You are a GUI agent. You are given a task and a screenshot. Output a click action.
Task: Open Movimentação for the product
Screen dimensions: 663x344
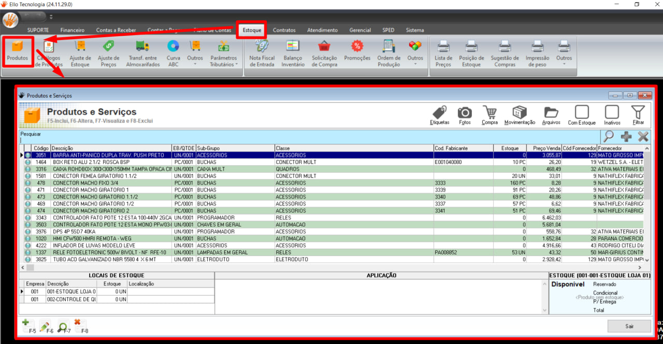tap(520, 115)
